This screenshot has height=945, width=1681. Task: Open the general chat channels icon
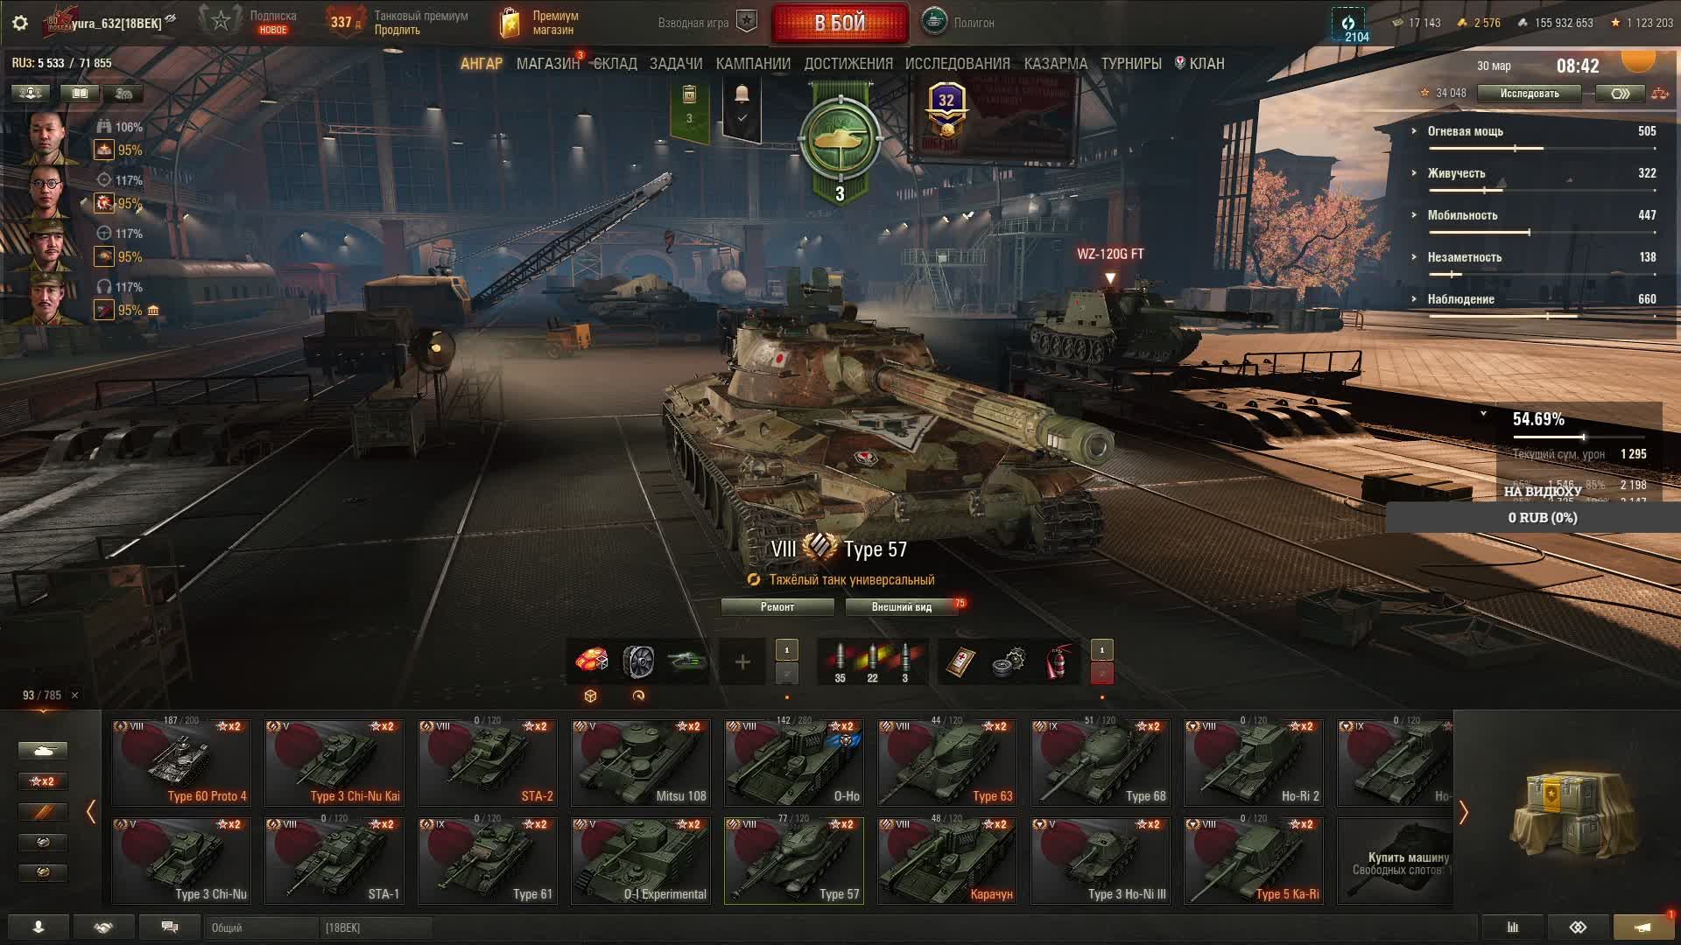170,927
